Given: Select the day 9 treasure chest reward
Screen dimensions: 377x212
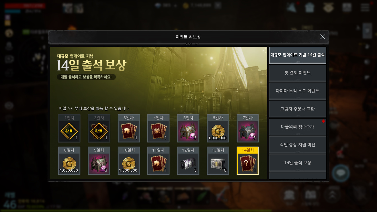Looking at the screenshot, I should coord(99,161).
